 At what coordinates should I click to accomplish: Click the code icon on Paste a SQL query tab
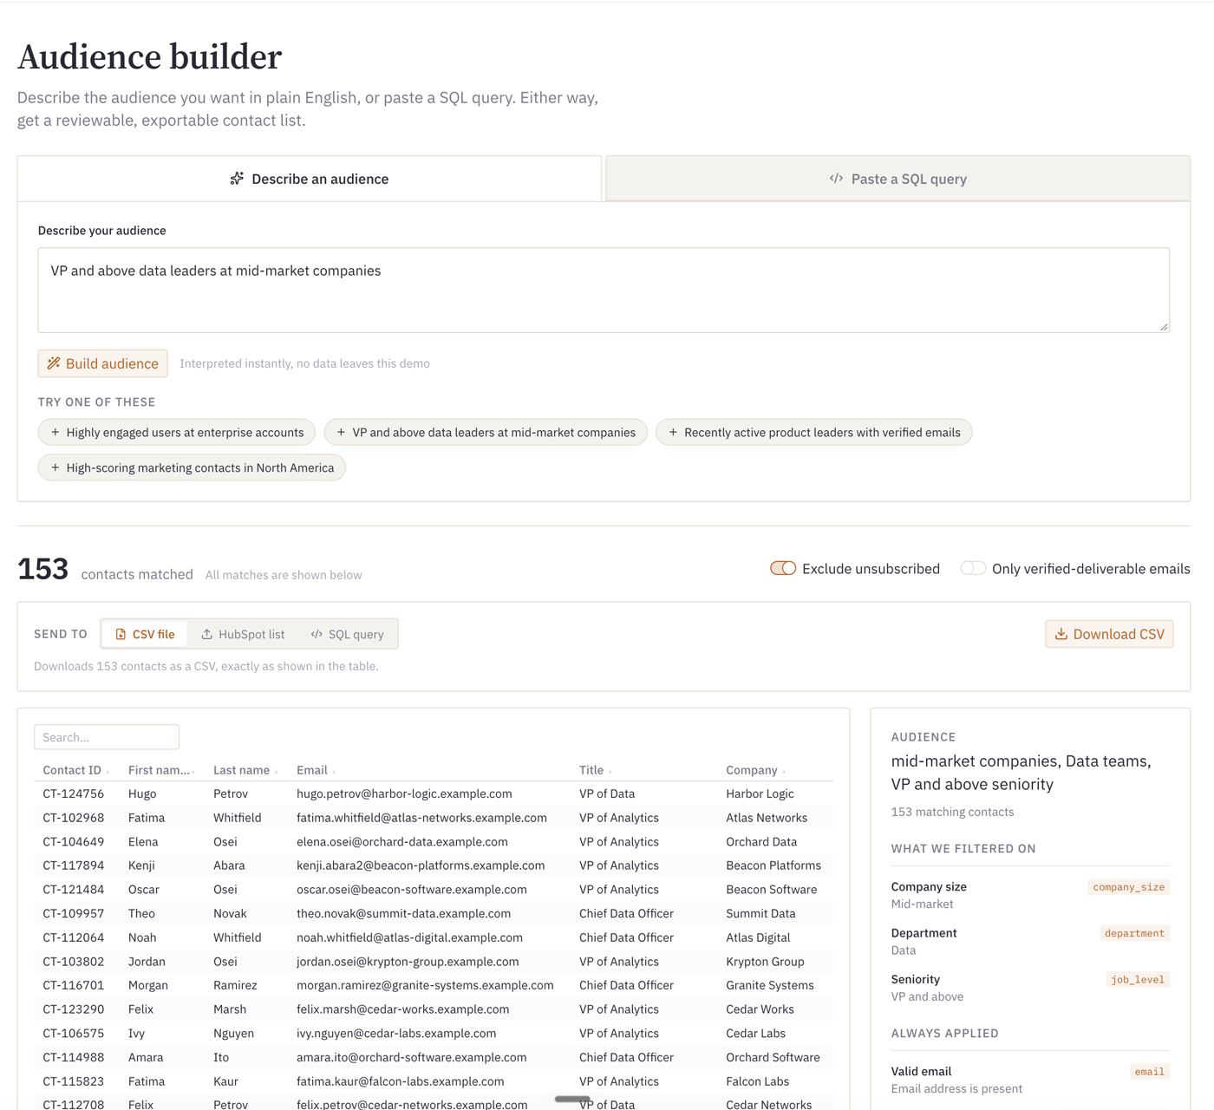pyautogui.click(x=836, y=179)
